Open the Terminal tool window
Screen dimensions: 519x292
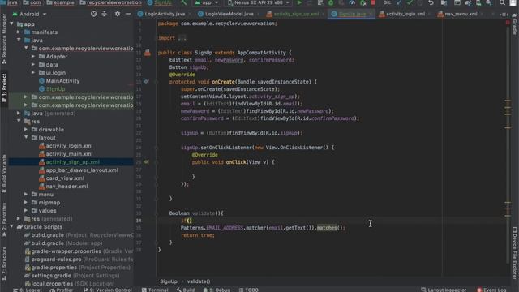point(155,290)
